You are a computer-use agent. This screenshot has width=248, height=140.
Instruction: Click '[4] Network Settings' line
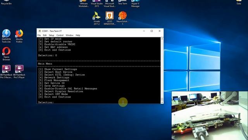point(54,77)
